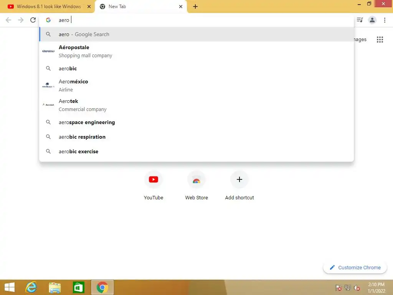Open the media control playlist icon
Viewport: 393px width, 295px height.
pyautogui.click(x=360, y=20)
